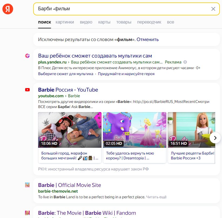Image resolution: width=222 pixels, height=218 pixels.
Task: Switch to the карты tab
Action: (x=104, y=22)
